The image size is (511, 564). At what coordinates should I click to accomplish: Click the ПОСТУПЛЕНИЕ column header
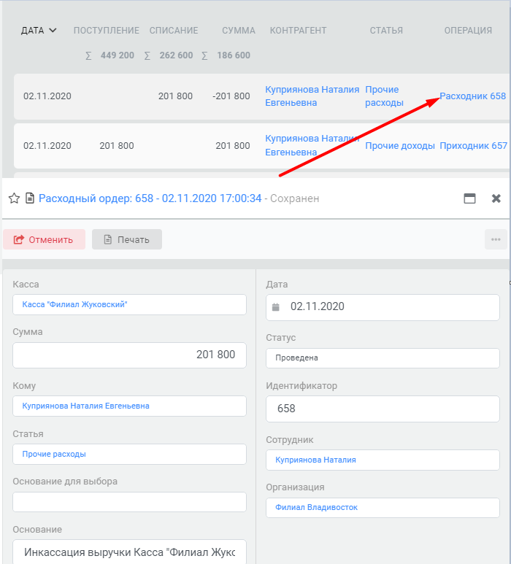point(106,31)
